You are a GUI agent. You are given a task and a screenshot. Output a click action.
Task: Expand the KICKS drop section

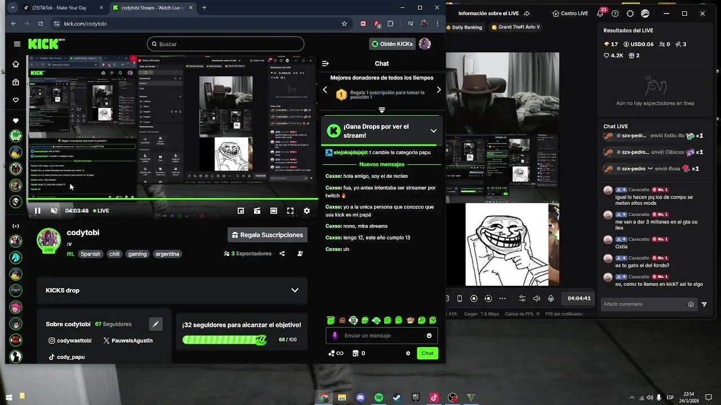tap(295, 290)
